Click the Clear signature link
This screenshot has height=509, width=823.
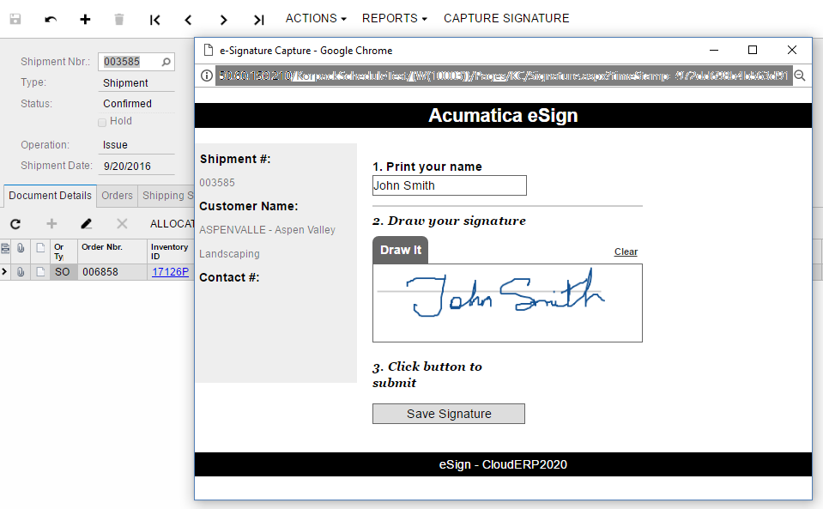tap(626, 251)
